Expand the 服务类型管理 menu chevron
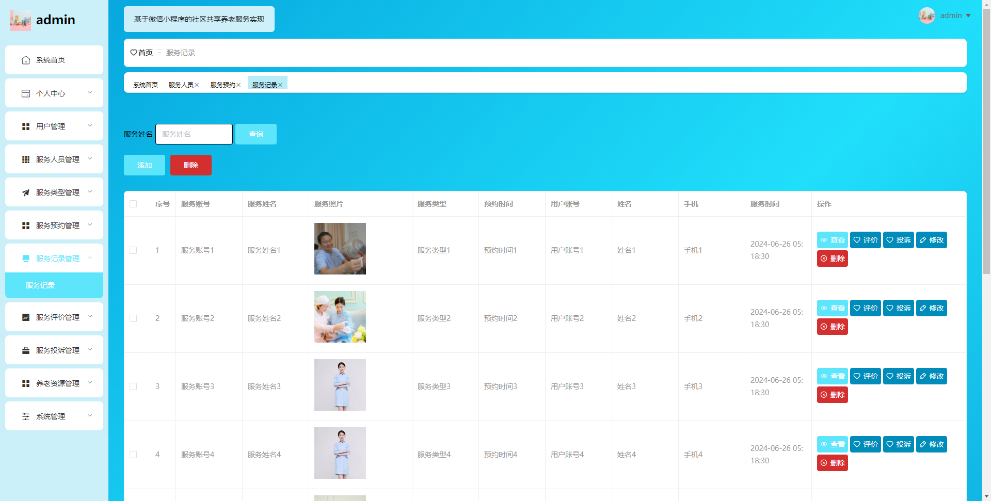Screen dimensions: 991x501 coord(90,192)
